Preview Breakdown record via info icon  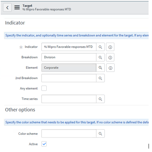(110, 57)
